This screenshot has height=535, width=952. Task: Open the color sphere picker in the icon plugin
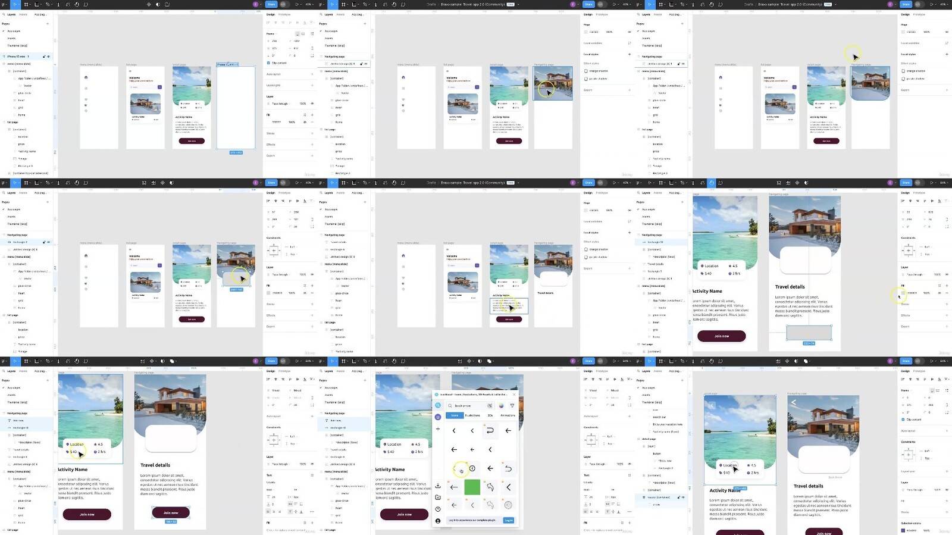click(x=501, y=406)
